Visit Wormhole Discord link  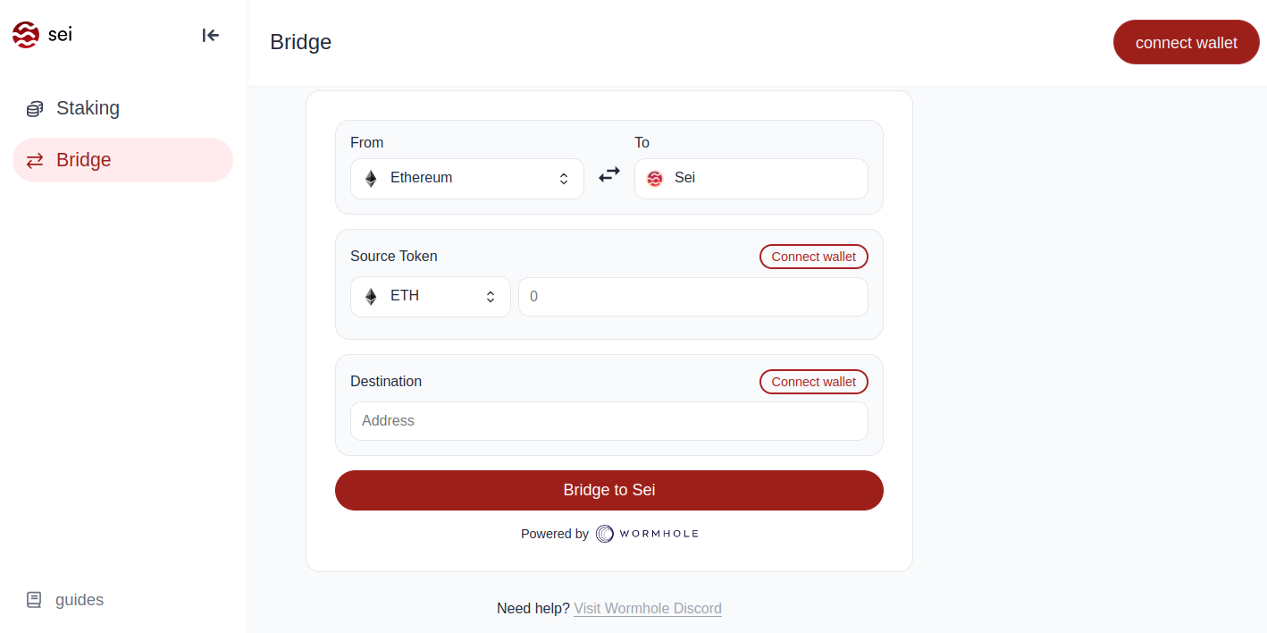coord(647,609)
